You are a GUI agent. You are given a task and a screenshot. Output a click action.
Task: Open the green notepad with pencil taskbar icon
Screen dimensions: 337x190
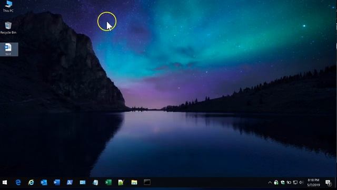[x=121, y=183]
